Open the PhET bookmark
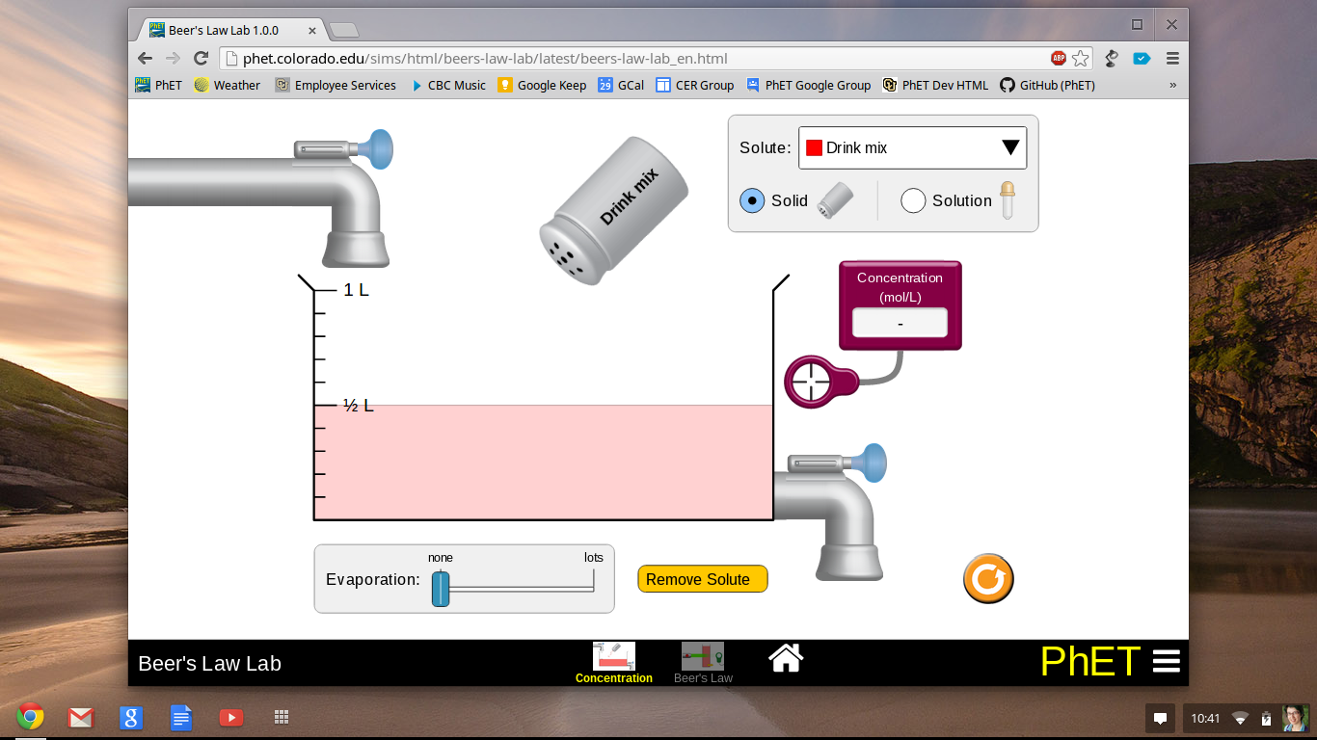The height and width of the screenshot is (740, 1317). click(158, 85)
